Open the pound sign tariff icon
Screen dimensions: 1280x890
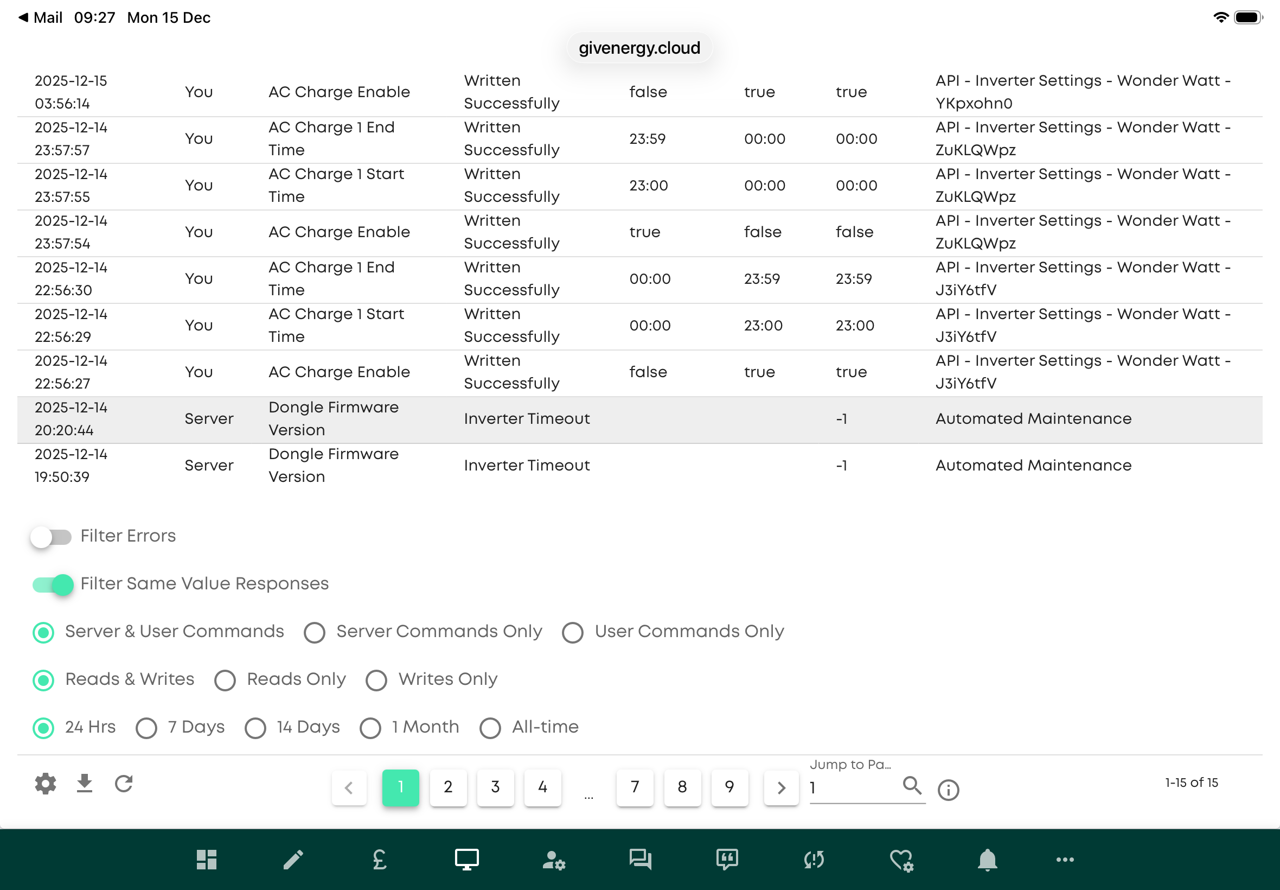(380, 859)
